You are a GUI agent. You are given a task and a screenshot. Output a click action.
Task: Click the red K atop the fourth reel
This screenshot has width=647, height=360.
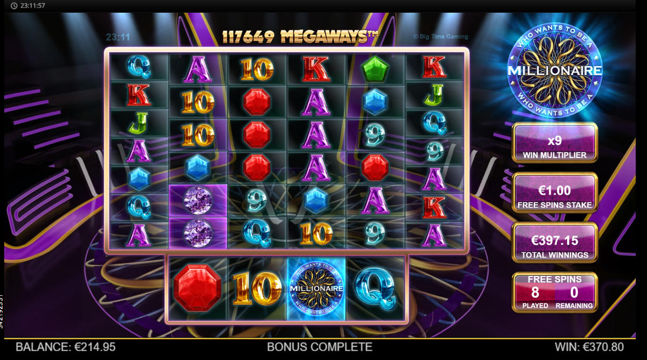316,69
